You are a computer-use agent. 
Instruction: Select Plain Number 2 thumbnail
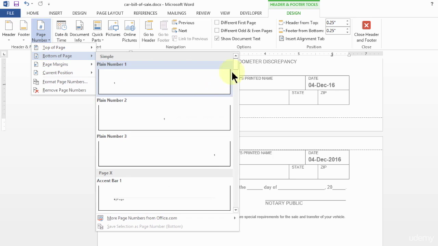point(164,118)
